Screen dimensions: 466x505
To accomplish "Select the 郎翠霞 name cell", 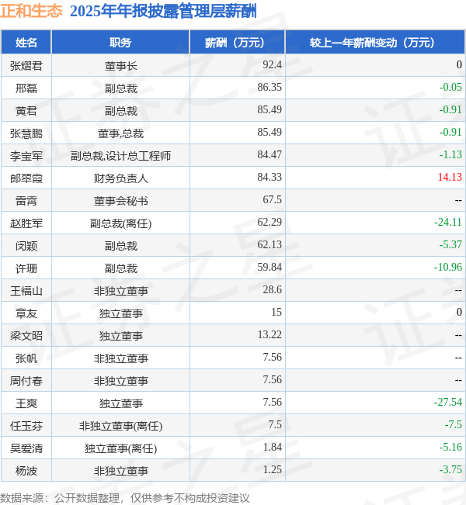I will [x=26, y=178].
